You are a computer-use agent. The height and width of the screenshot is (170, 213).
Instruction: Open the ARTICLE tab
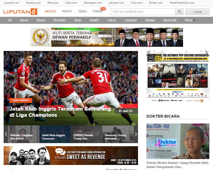(50, 11)
